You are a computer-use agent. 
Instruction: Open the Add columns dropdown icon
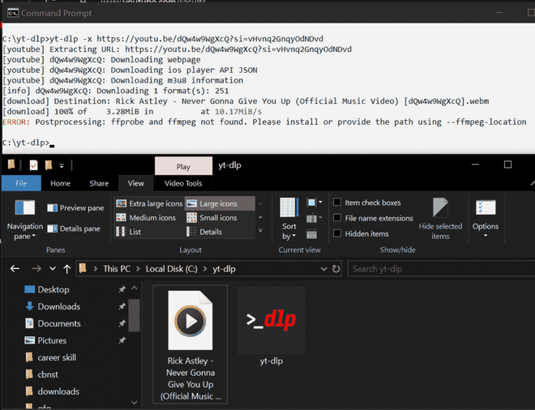[x=315, y=218]
